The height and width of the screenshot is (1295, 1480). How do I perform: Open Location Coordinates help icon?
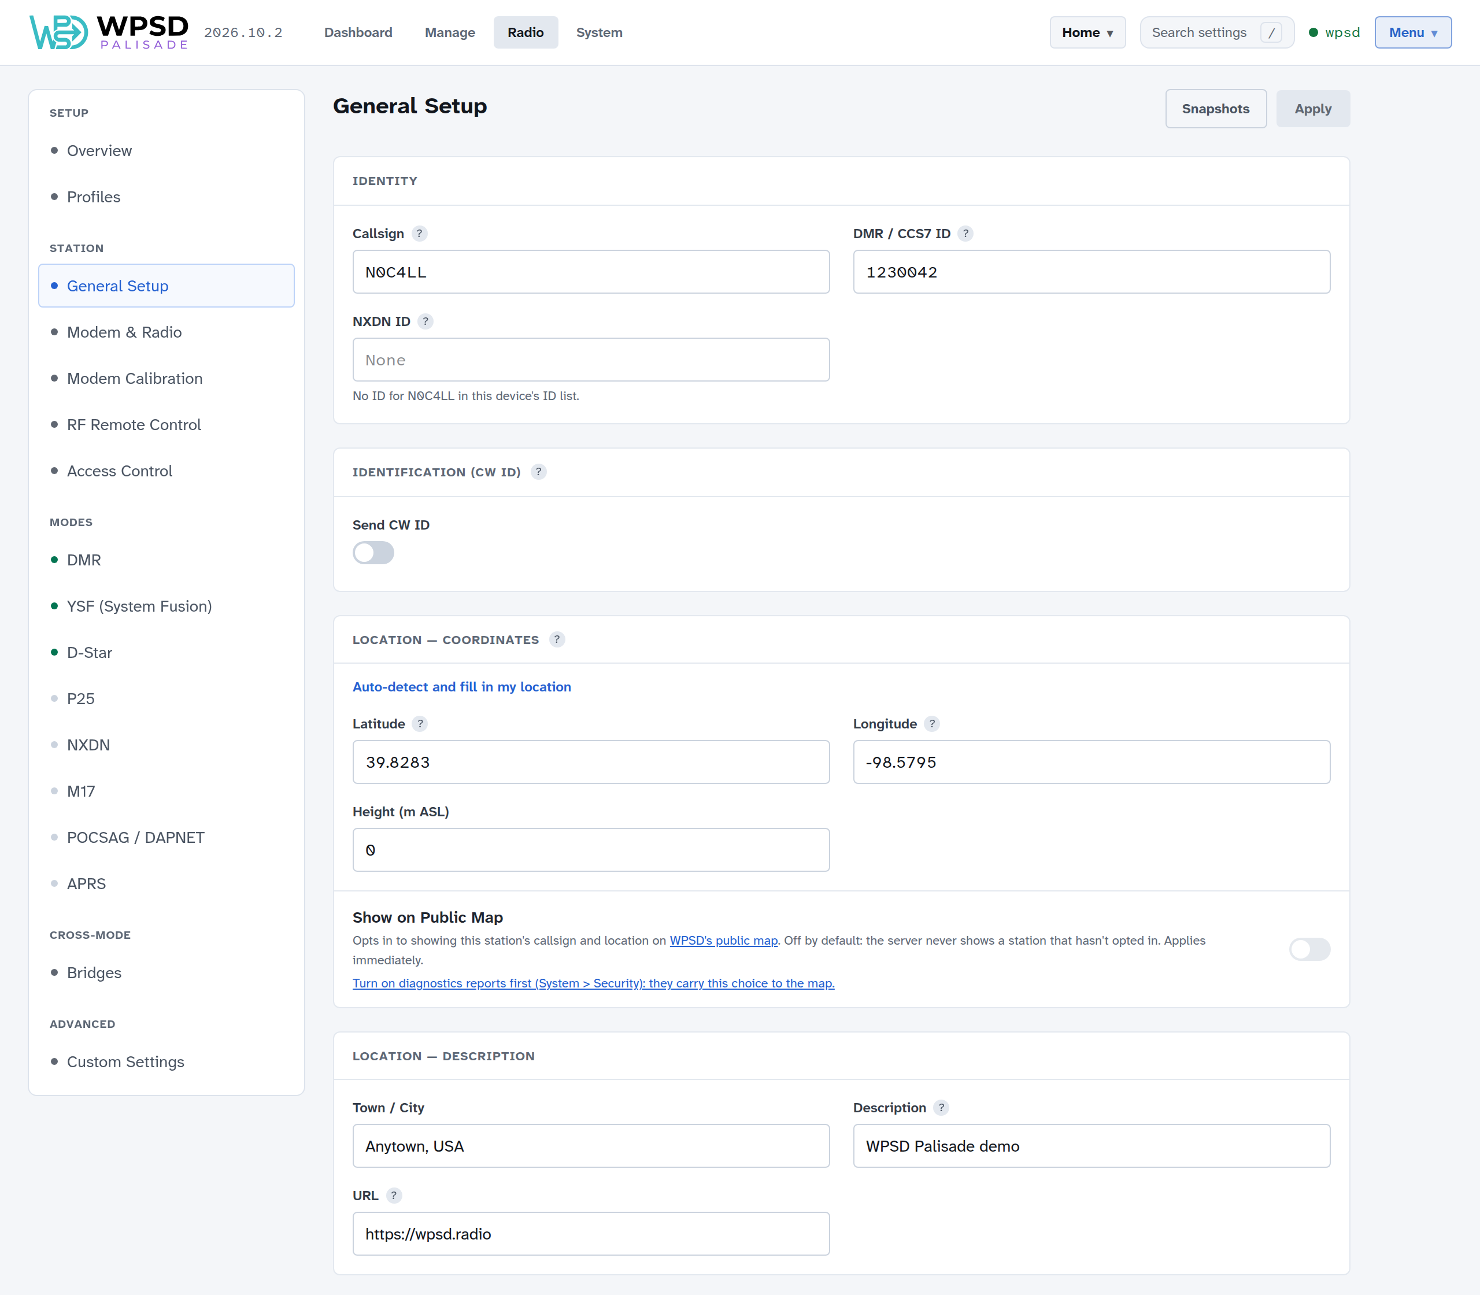tap(557, 639)
